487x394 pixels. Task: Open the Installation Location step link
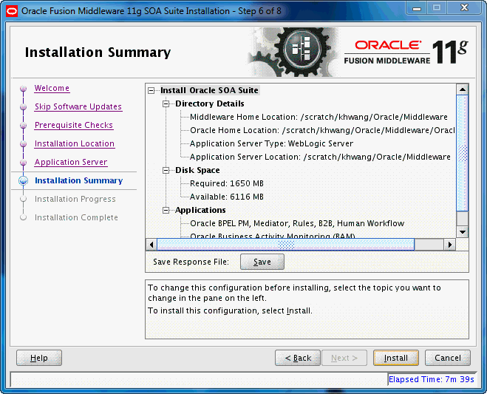tap(75, 143)
